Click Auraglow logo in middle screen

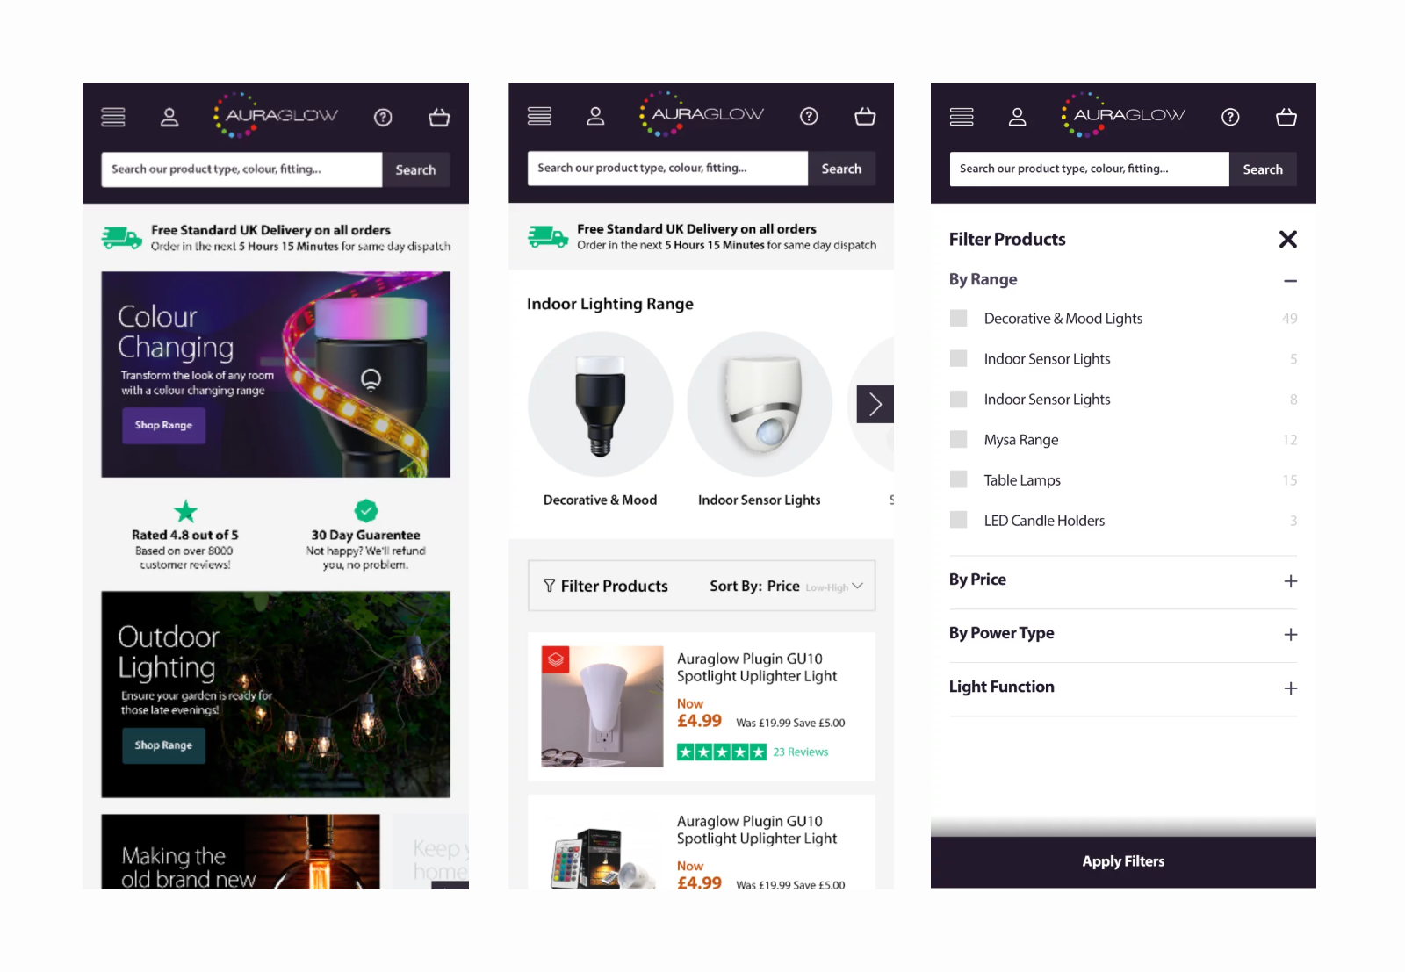tap(702, 114)
